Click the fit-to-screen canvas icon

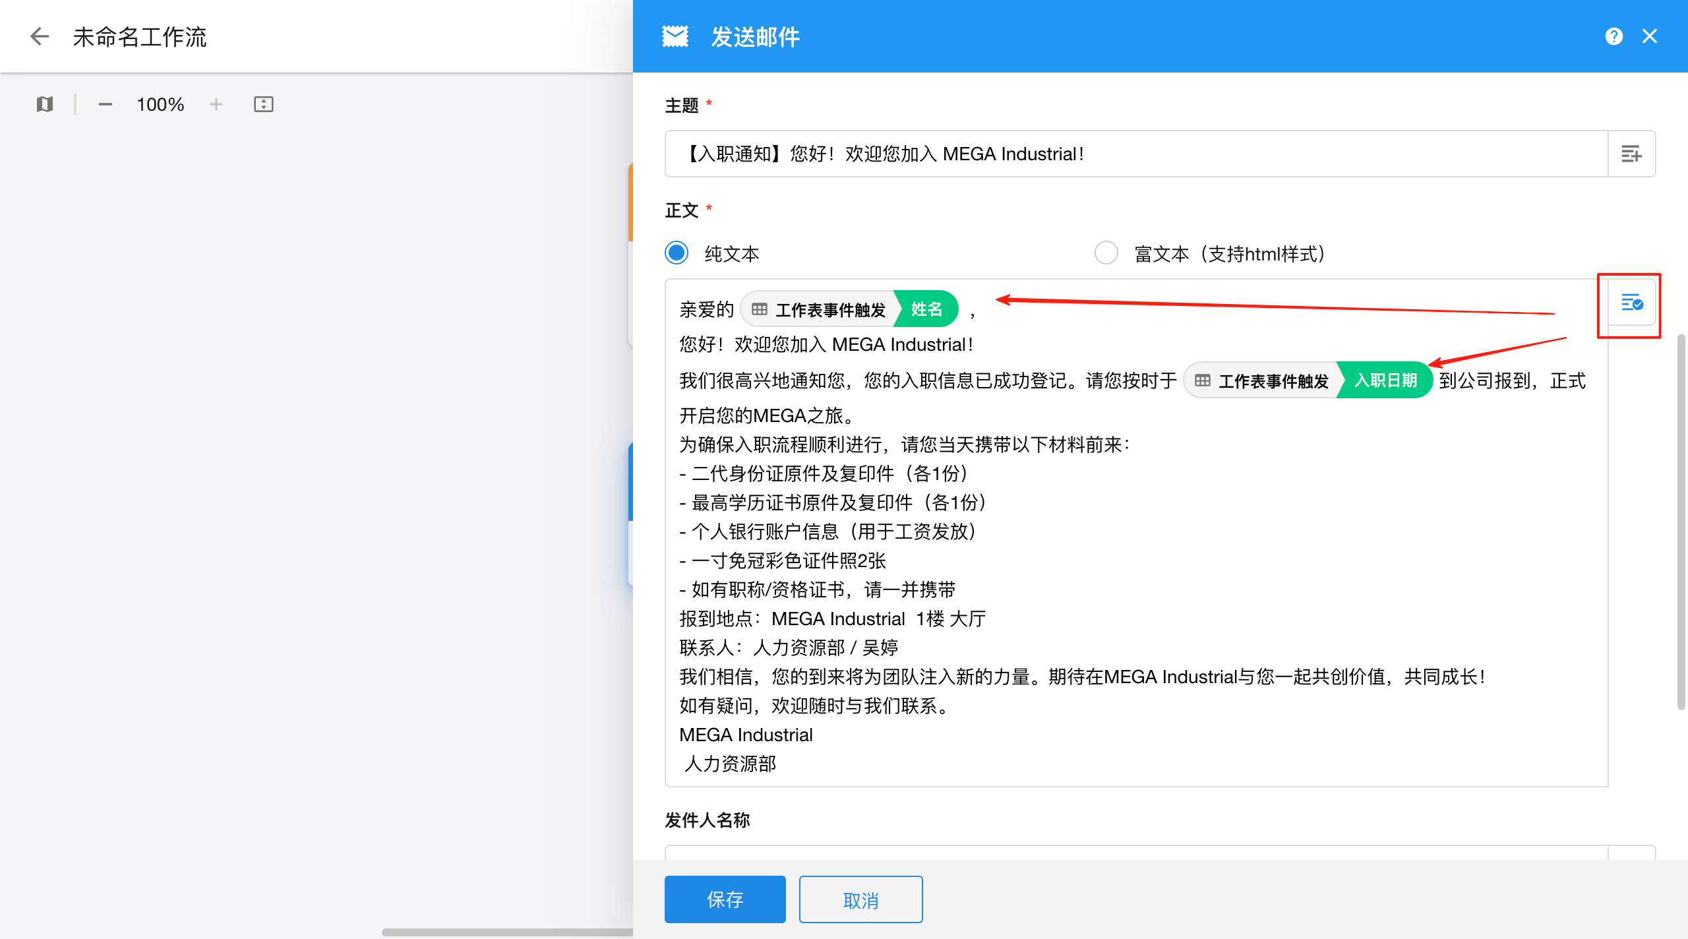(264, 104)
